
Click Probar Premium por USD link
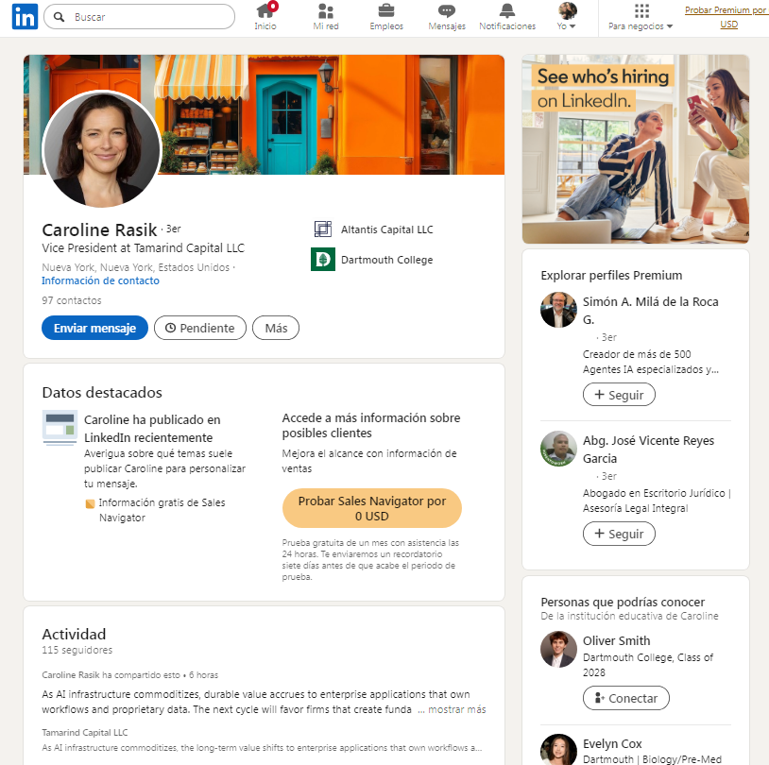726,17
